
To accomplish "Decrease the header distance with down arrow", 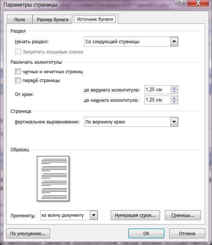I will pyautogui.click(x=174, y=92).
